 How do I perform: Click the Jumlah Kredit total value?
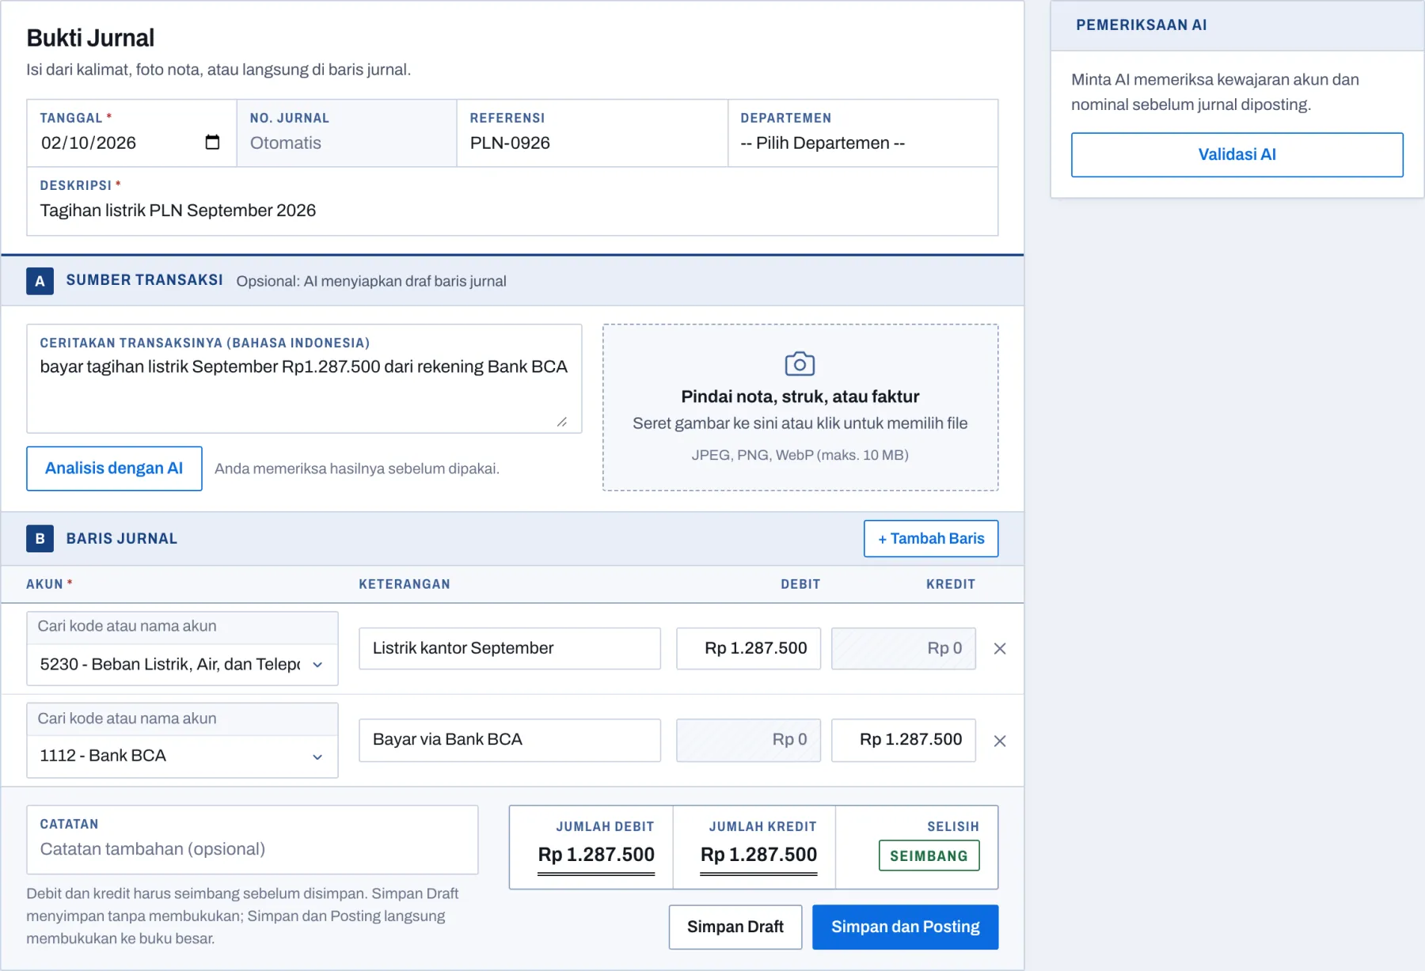pyautogui.click(x=758, y=855)
